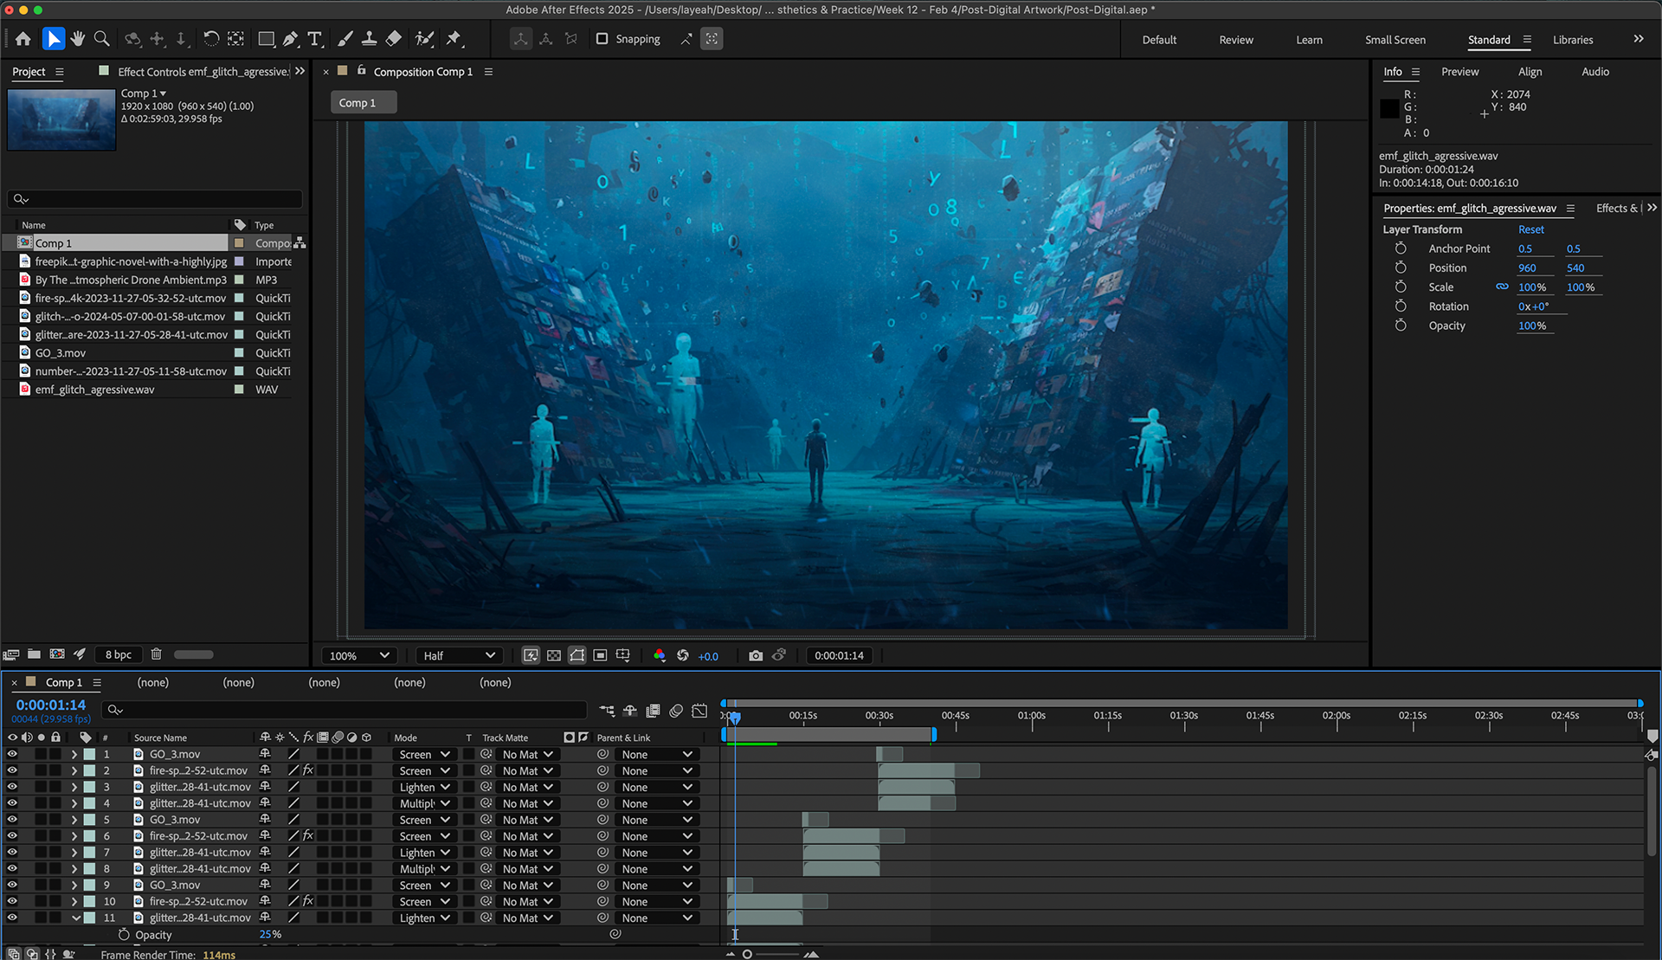The height and width of the screenshot is (960, 1662).
Task: Create a new composition icon
Action: (57, 654)
